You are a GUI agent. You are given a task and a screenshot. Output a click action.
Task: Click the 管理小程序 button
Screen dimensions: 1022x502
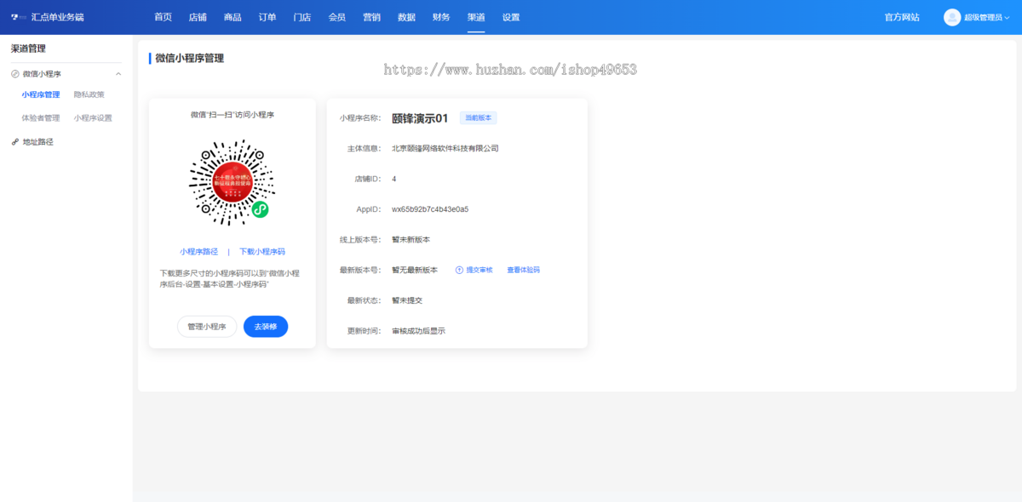click(x=207, y=327)
